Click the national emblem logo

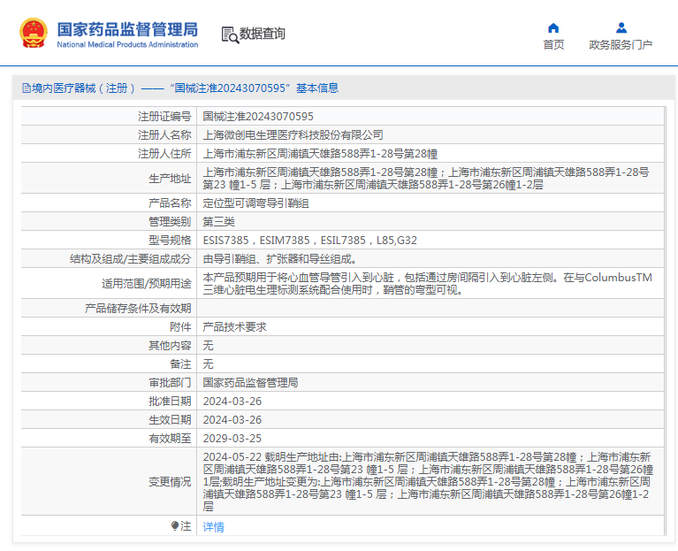click(34, 33)
